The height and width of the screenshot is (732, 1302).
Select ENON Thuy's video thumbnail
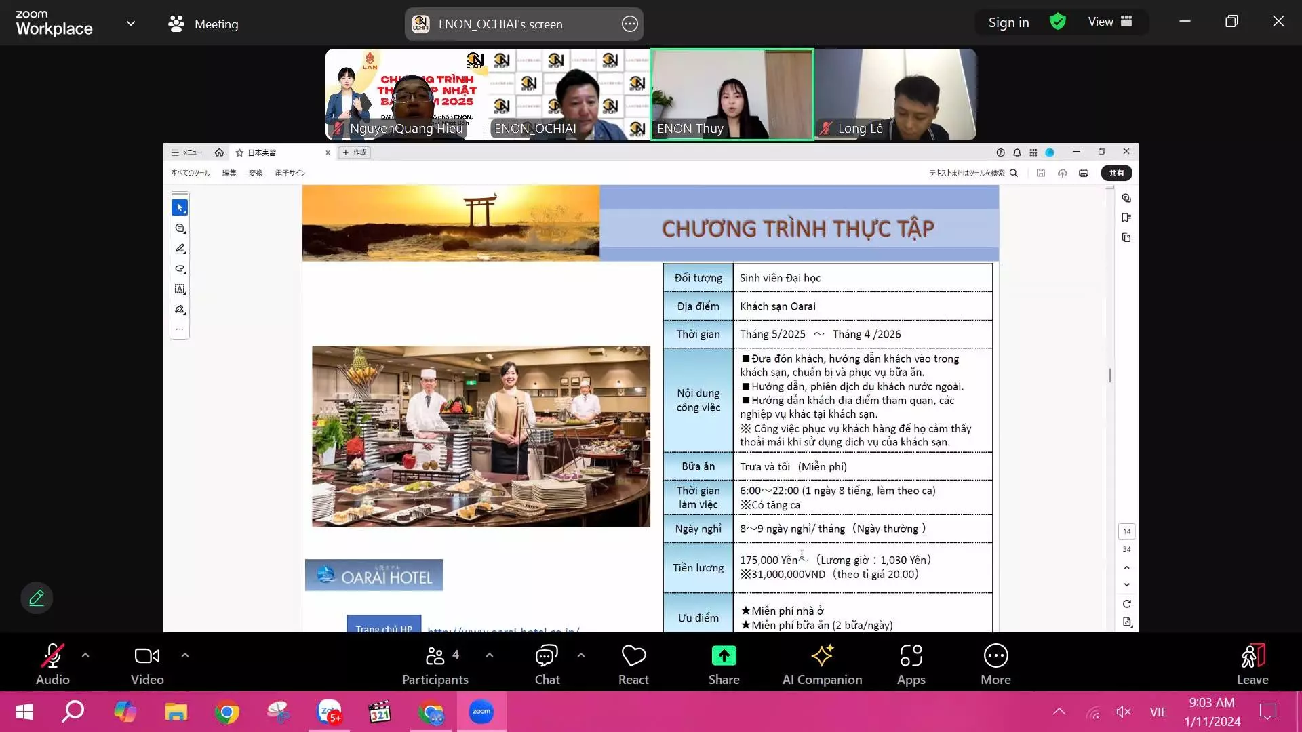coord(732,94)
